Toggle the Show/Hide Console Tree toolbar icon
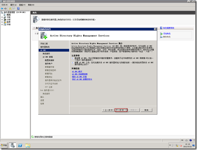 [14, 9]
